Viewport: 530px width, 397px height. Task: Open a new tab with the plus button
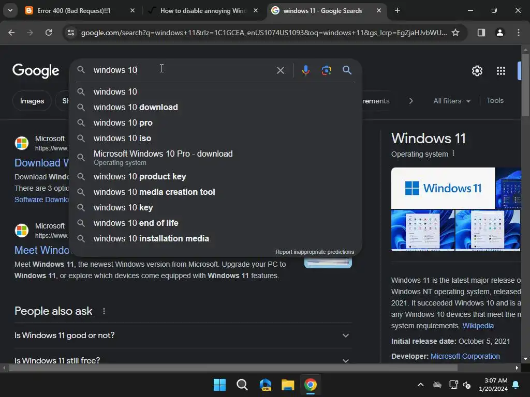(397, 10)
